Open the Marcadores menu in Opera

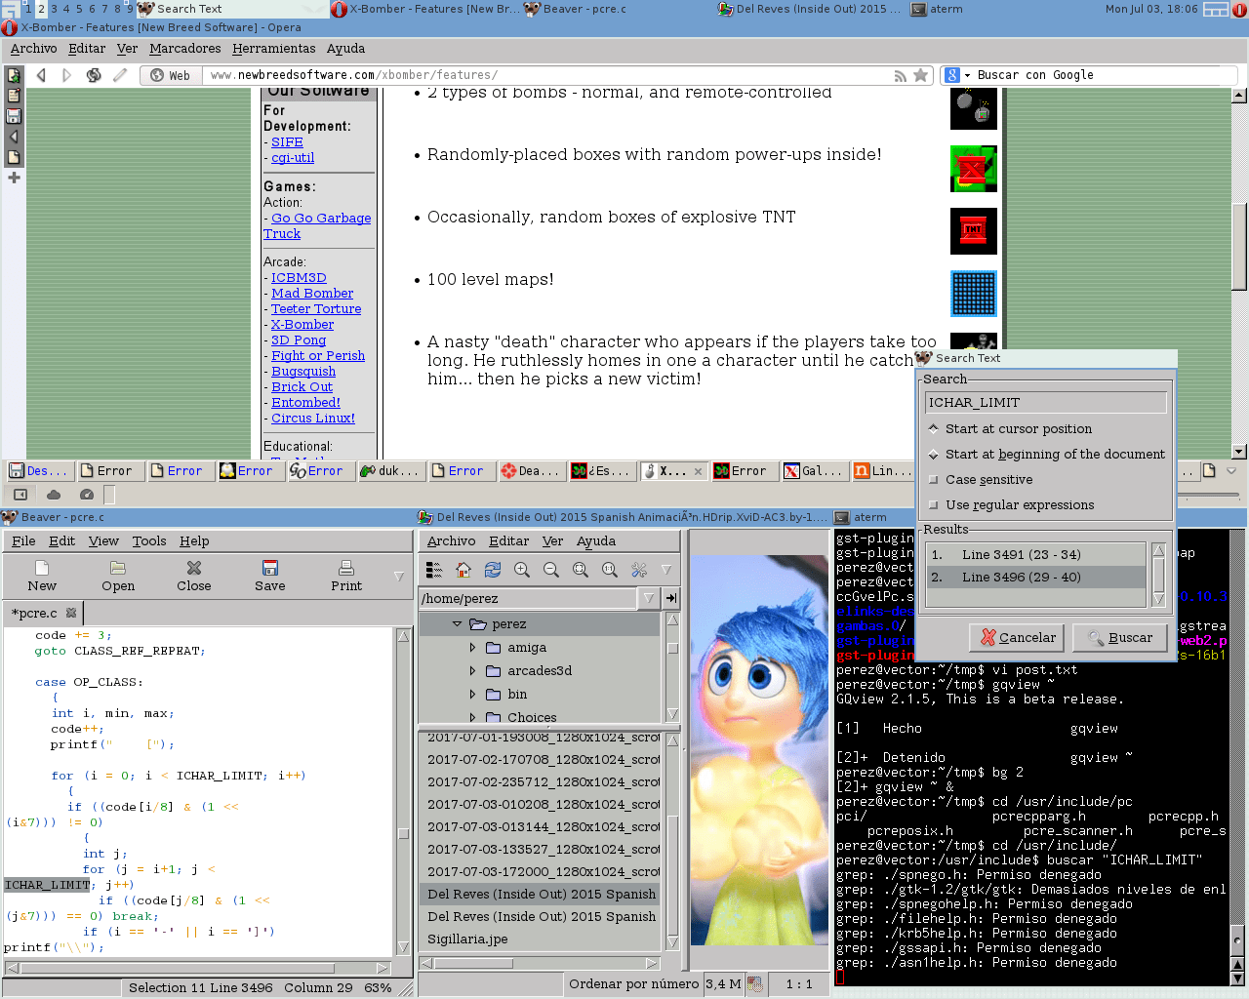(185, 49)
